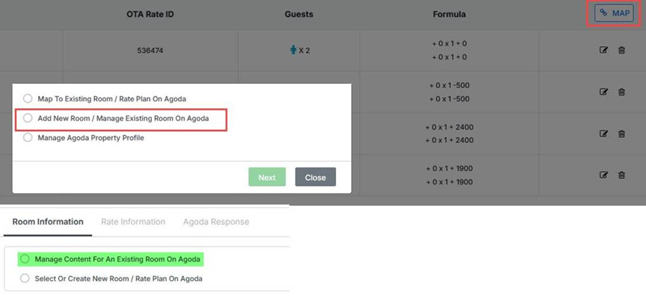The height and width of the screenshot is (300, 646).
Task: Edit the row with formula +1900
Action: click(x=603, y=175)
